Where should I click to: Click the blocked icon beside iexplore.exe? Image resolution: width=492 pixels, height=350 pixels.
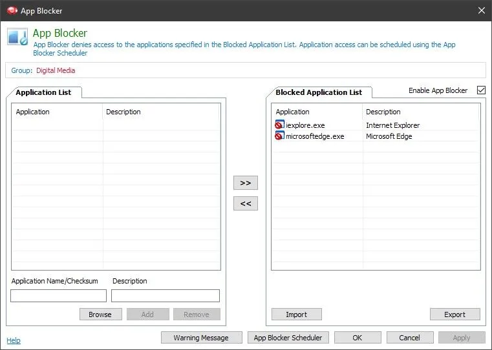click(x=279, y=125)
